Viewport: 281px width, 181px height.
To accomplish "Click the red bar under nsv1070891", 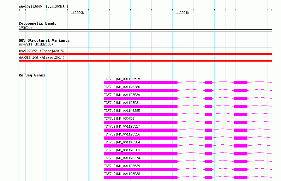I will pos(145,54).
